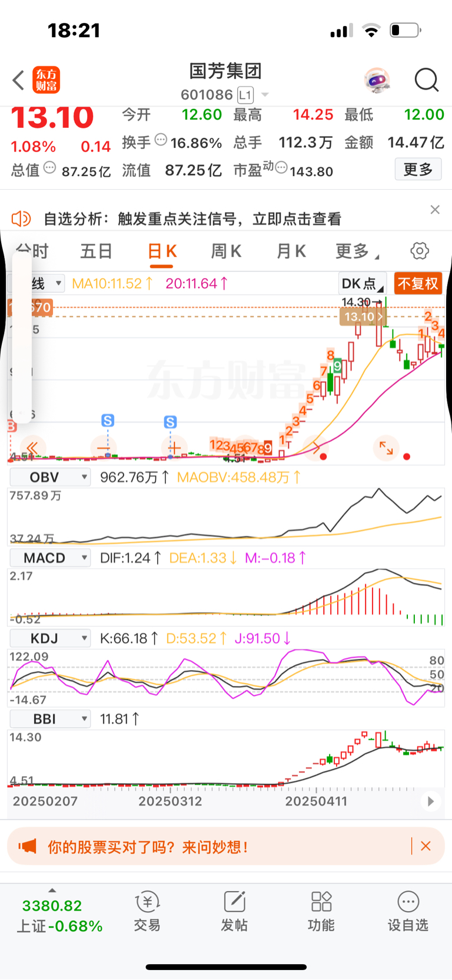Open the 交易 trade icon
Screen dimensions: 452x980
click(x=147, y=911)
